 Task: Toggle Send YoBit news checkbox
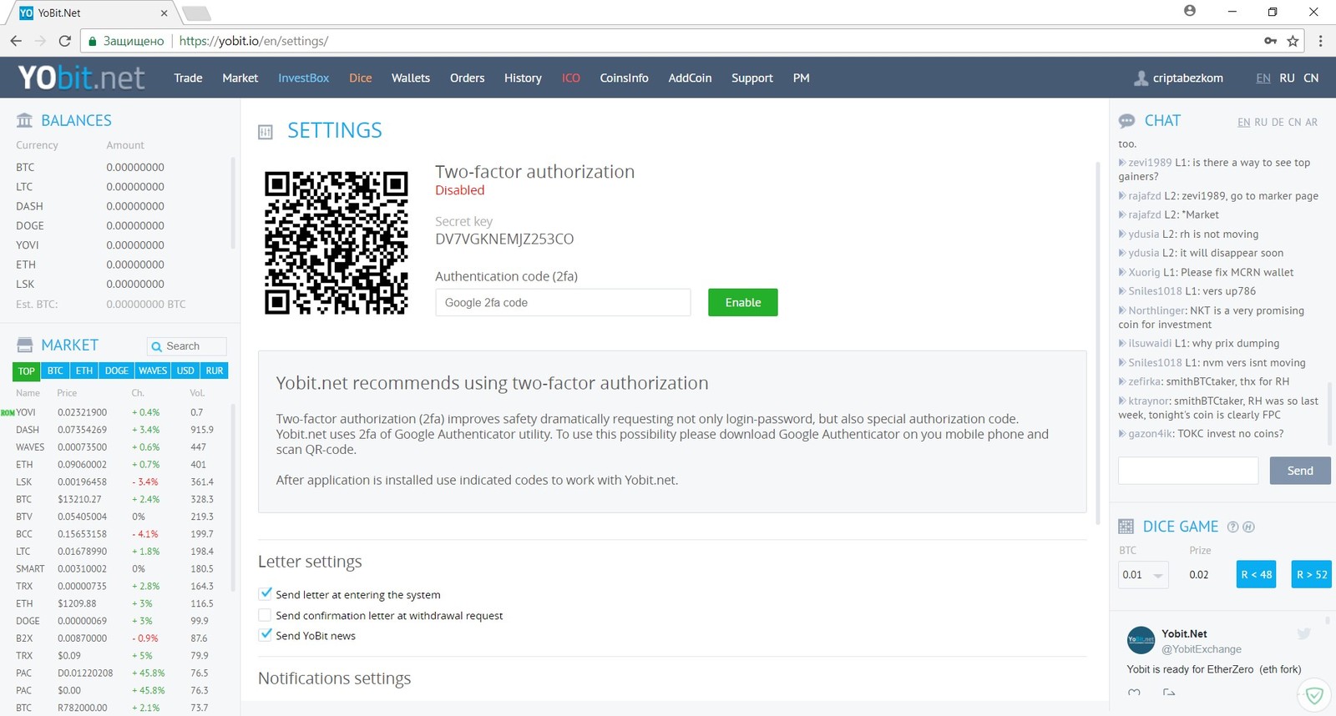[266, 635]
